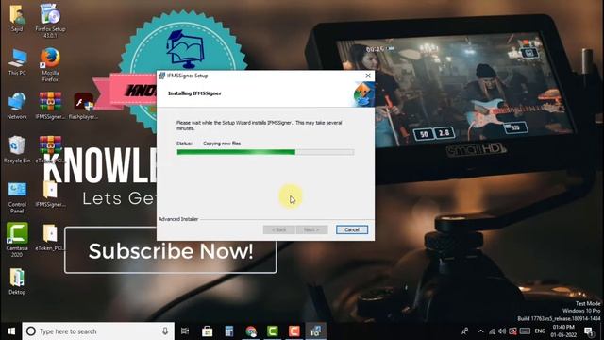Select the Control Panel desktop icon
The width and height of the screenshot is (604, 340).
point(17,197)
